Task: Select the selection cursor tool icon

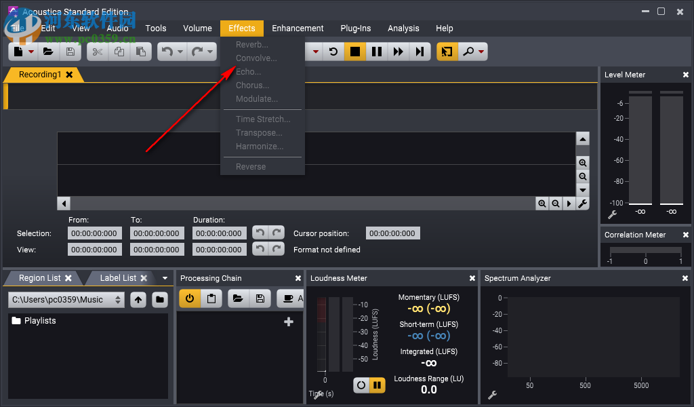Action: [x=447, y=52]
